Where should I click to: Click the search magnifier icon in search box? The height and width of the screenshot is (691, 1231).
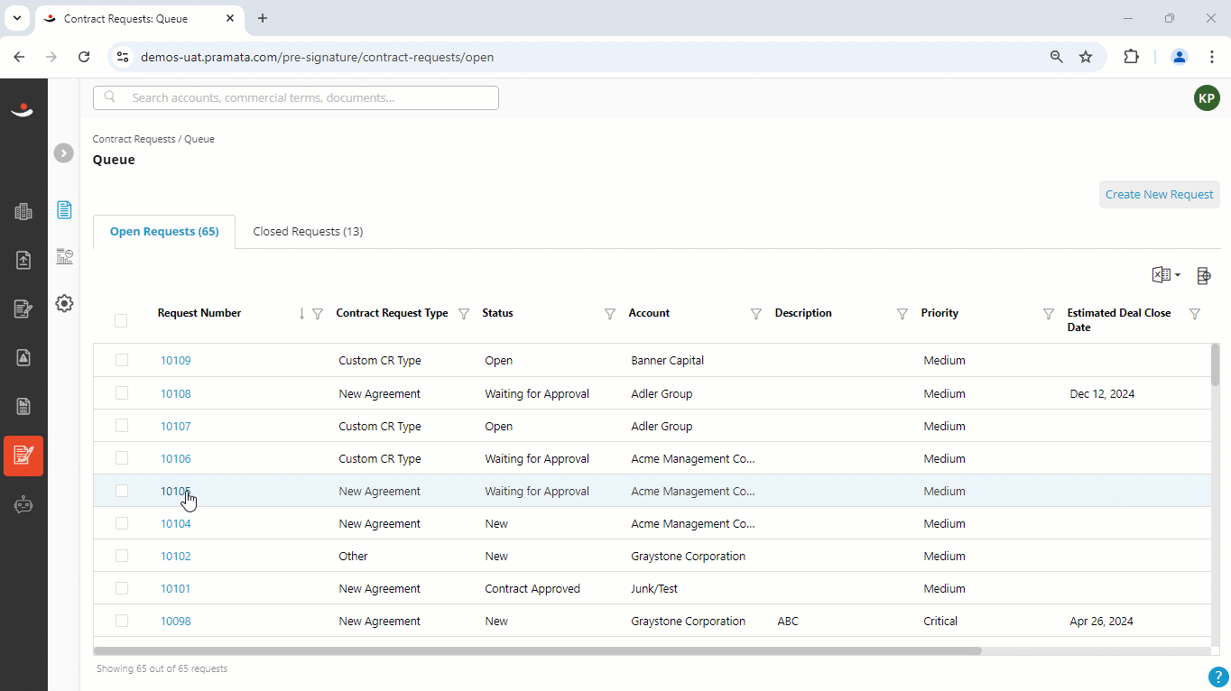tap(110, 97)
